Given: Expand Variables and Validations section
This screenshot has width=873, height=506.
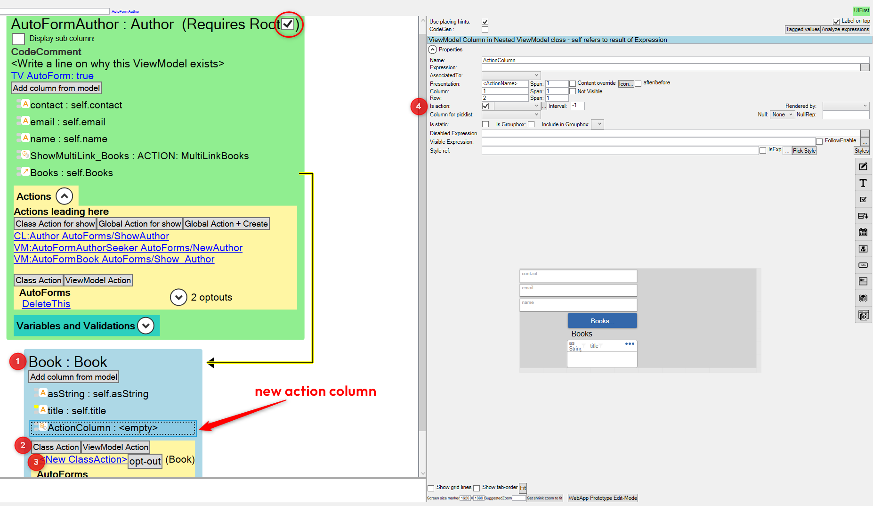Looking at the screenshot, I should click(146, 326).
